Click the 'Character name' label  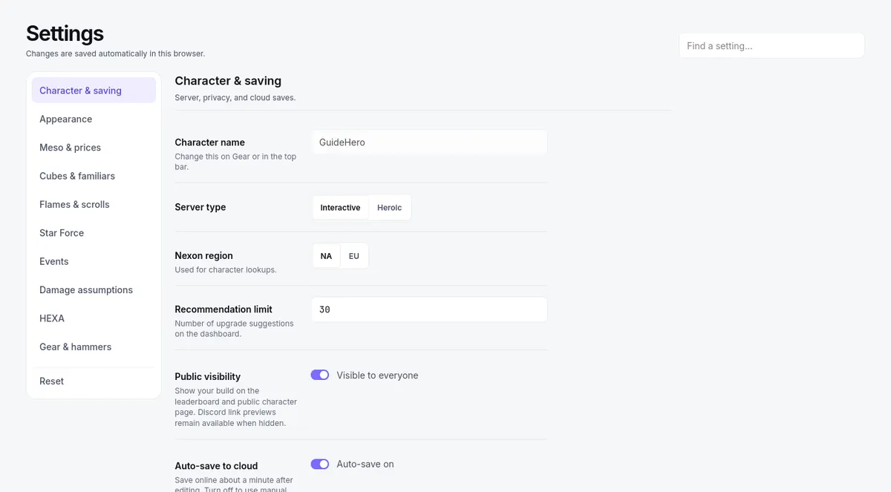[209, 142]
